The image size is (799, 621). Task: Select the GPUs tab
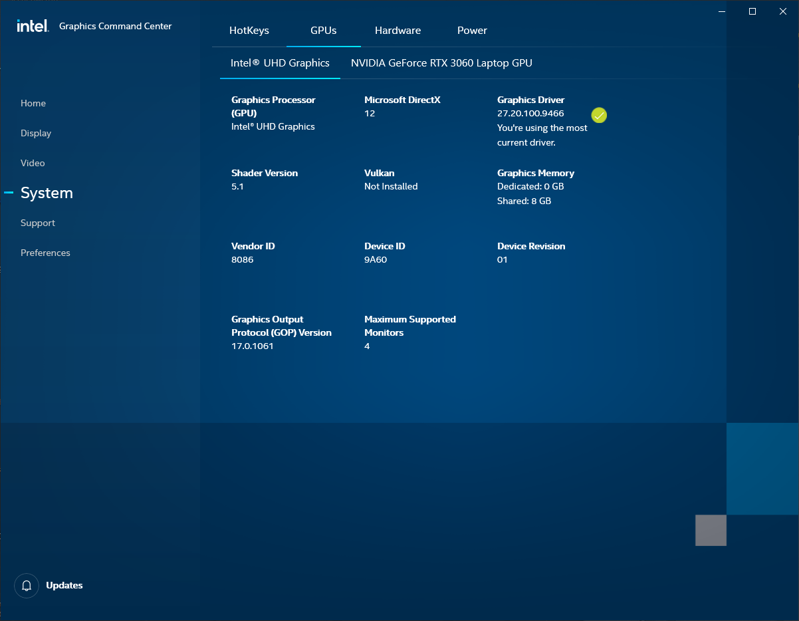(x=324, y=31)
